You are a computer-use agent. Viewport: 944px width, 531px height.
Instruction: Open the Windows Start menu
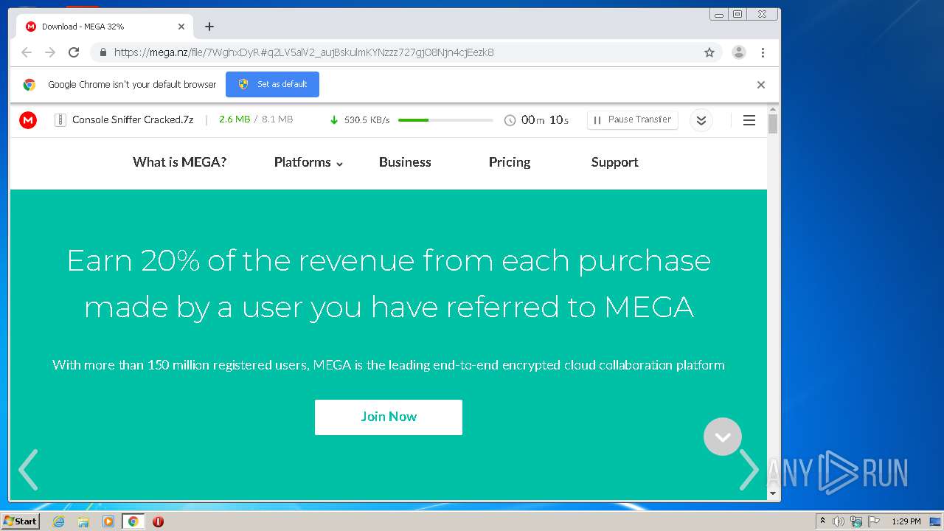pos(20,521)
